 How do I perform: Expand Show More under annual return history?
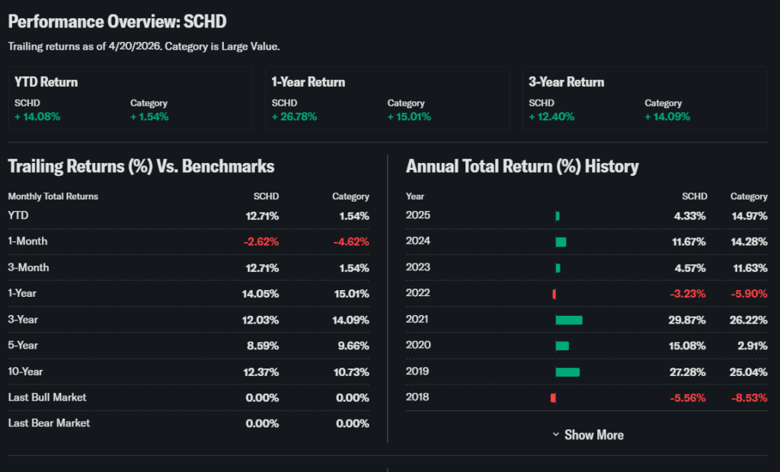tap(593, 435)
